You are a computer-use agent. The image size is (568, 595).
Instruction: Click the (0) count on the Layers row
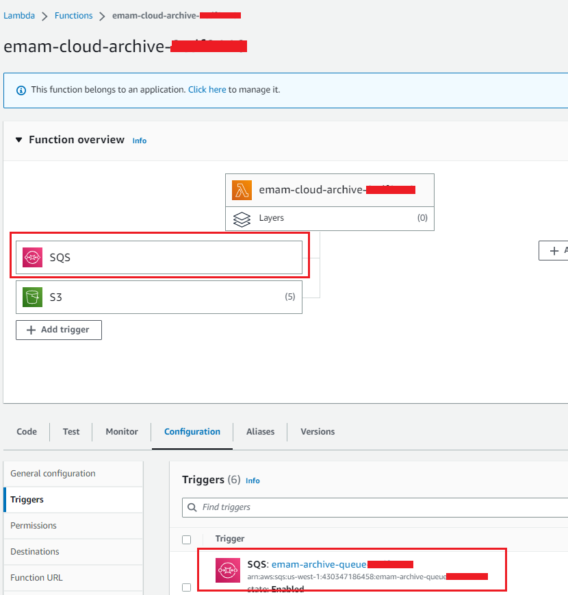(422, 218)
